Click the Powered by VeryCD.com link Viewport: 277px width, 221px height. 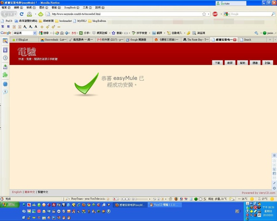tap(259, 193)
